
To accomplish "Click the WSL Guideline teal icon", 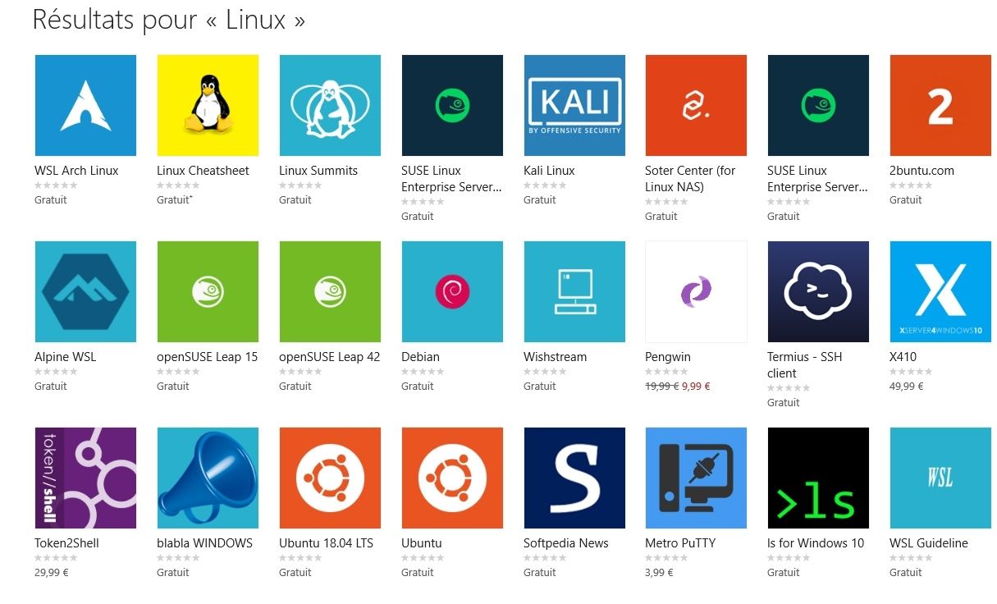I will [x=940, y=478].
